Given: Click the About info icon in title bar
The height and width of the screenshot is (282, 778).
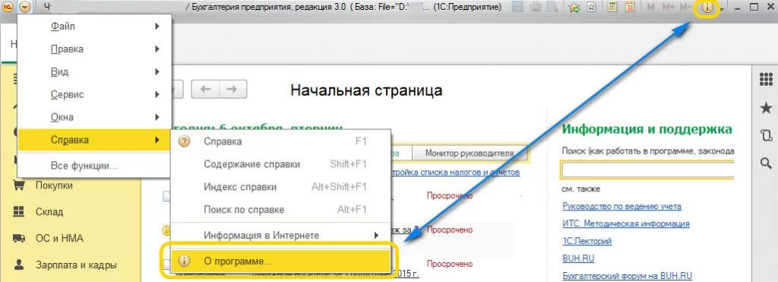Looking at the screenshot, I should [x=707, y=8].
